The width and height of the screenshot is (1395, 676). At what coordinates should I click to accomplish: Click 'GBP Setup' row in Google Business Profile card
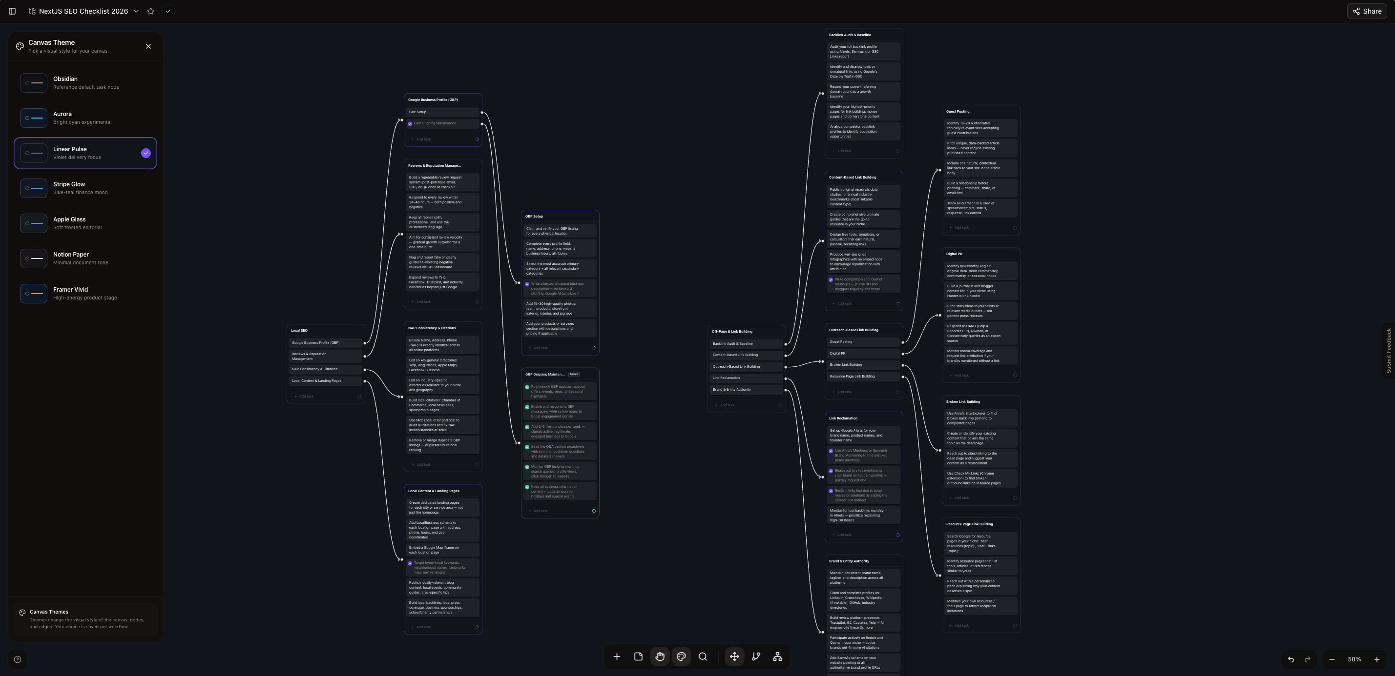[x=442, y=113]
